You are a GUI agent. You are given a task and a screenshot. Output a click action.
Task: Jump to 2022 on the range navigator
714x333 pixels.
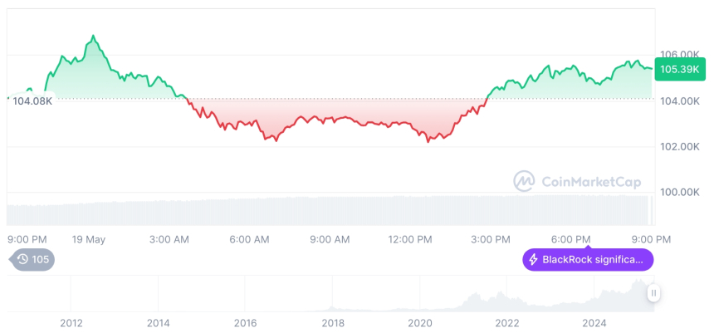[507, 323]
